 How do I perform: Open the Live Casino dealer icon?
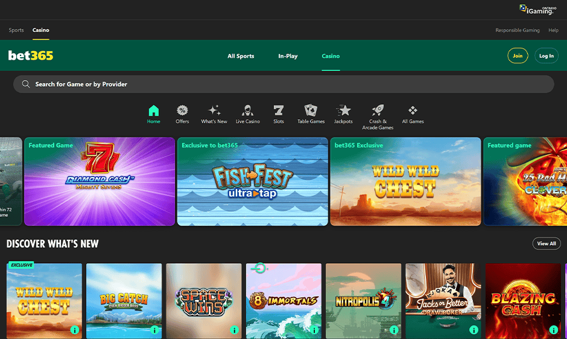pos(248,110)
